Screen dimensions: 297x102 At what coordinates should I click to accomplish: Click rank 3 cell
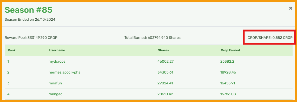8,83
